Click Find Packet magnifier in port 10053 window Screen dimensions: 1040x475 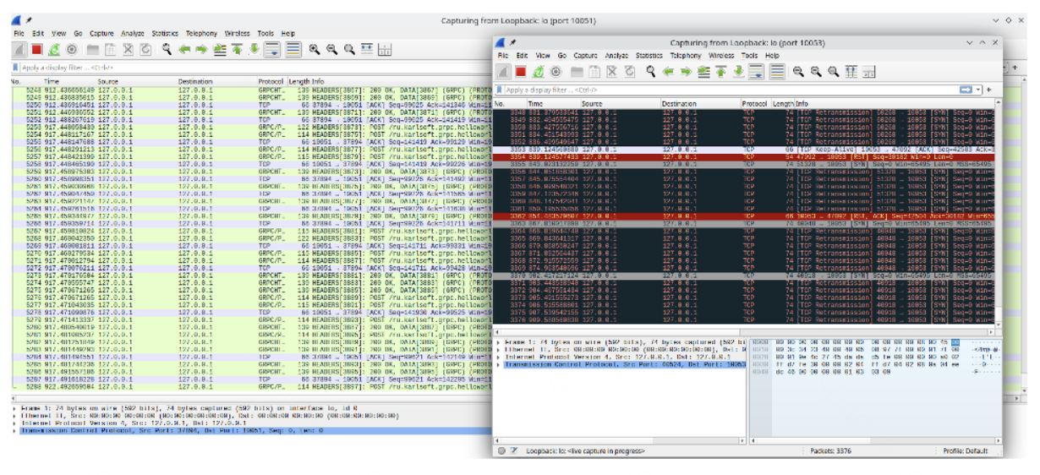[x=651, y=72]
